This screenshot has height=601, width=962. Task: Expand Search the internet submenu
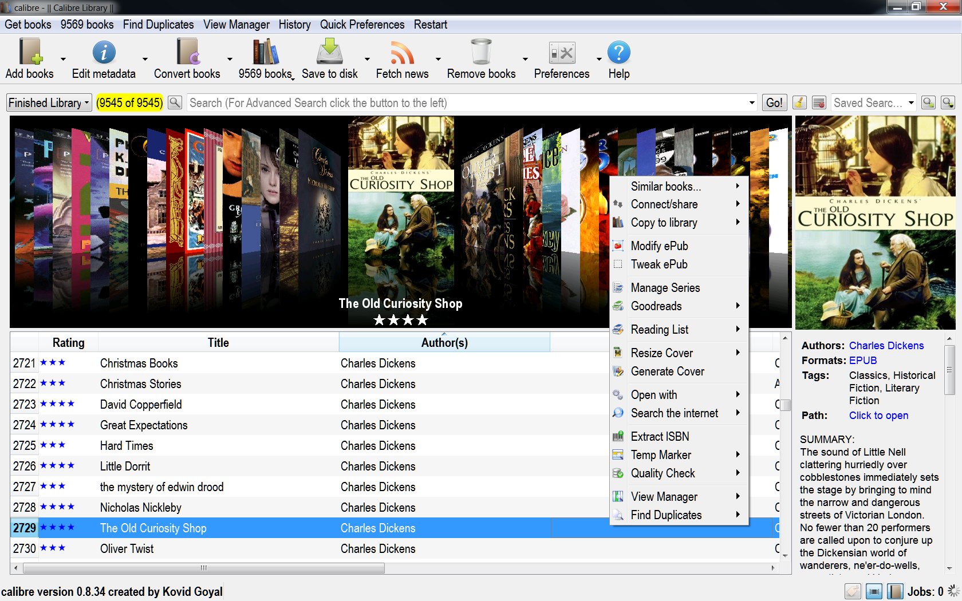coord(679,413)
